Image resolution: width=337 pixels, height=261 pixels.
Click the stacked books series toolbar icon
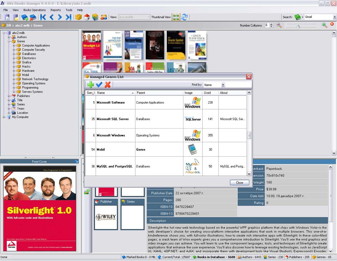tap(95, 17)
